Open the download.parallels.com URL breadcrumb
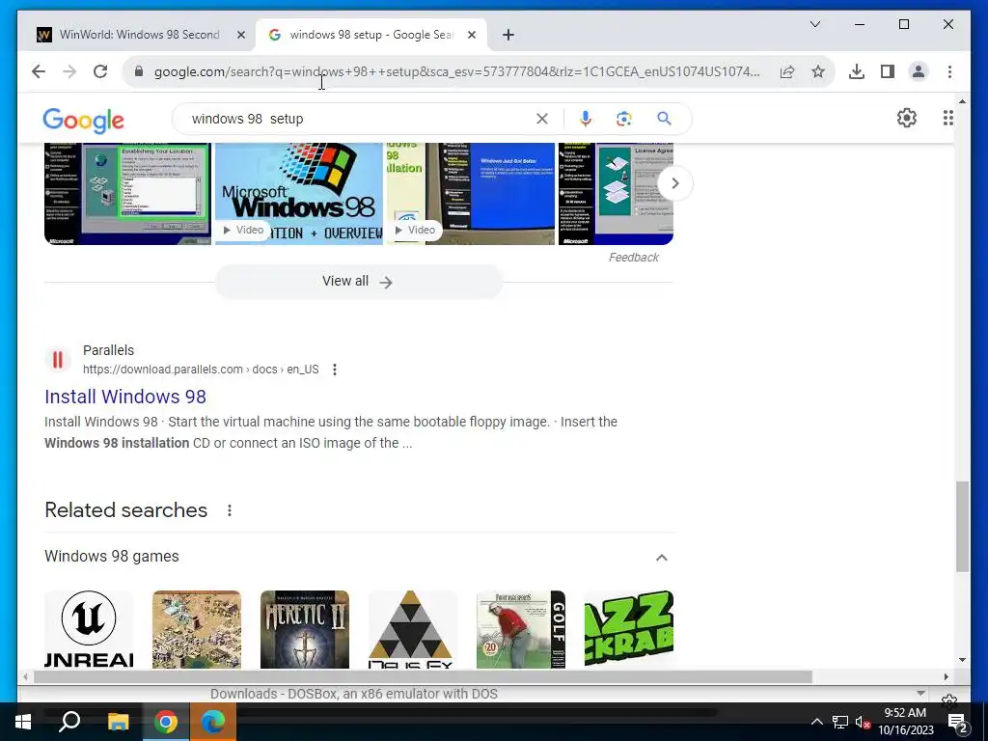 coord(201,370)
